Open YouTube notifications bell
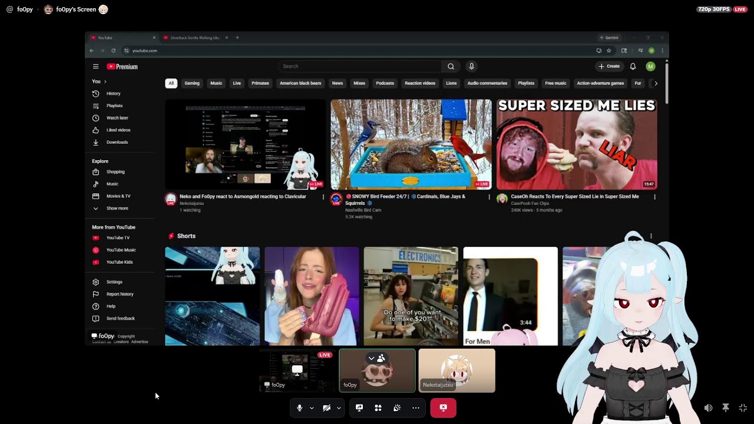 (x=633, y=67)
